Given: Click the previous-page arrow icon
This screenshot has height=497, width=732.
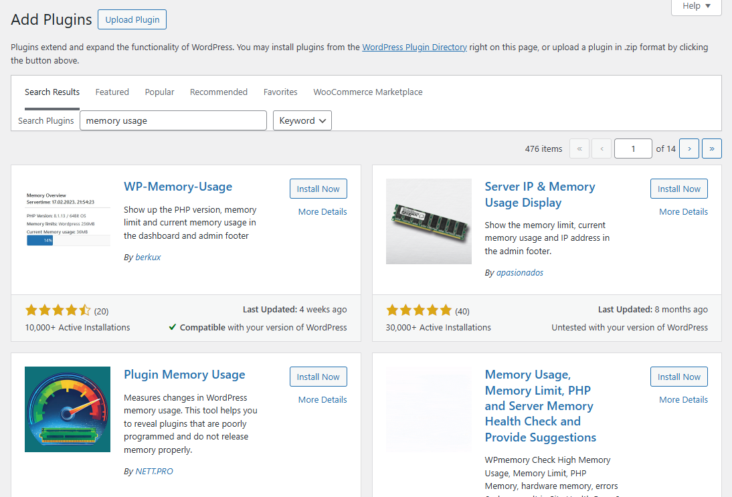Looking at the screenshot, I should (601, 148).
